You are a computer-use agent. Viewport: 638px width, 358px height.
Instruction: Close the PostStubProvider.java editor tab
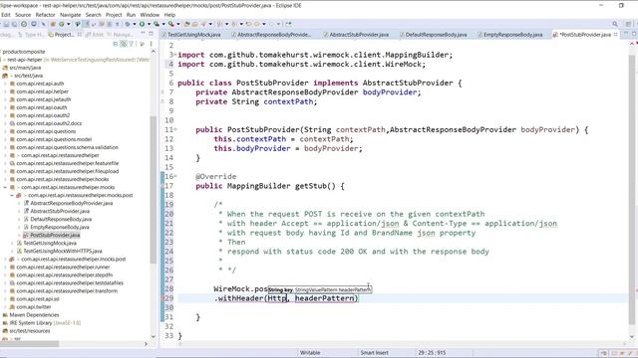tap(615, 35)
